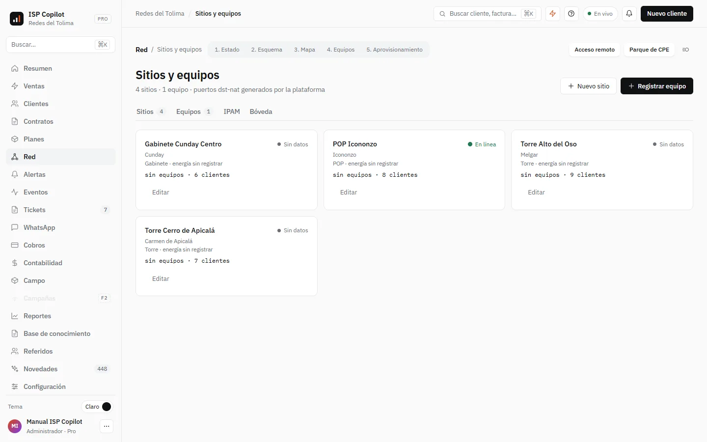Open the help question mark icon
Screen dimensions: 707x442
pos(571,14)
